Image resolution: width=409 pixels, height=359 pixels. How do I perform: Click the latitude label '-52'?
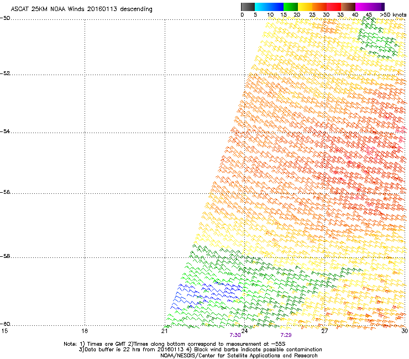click(5, 73)
